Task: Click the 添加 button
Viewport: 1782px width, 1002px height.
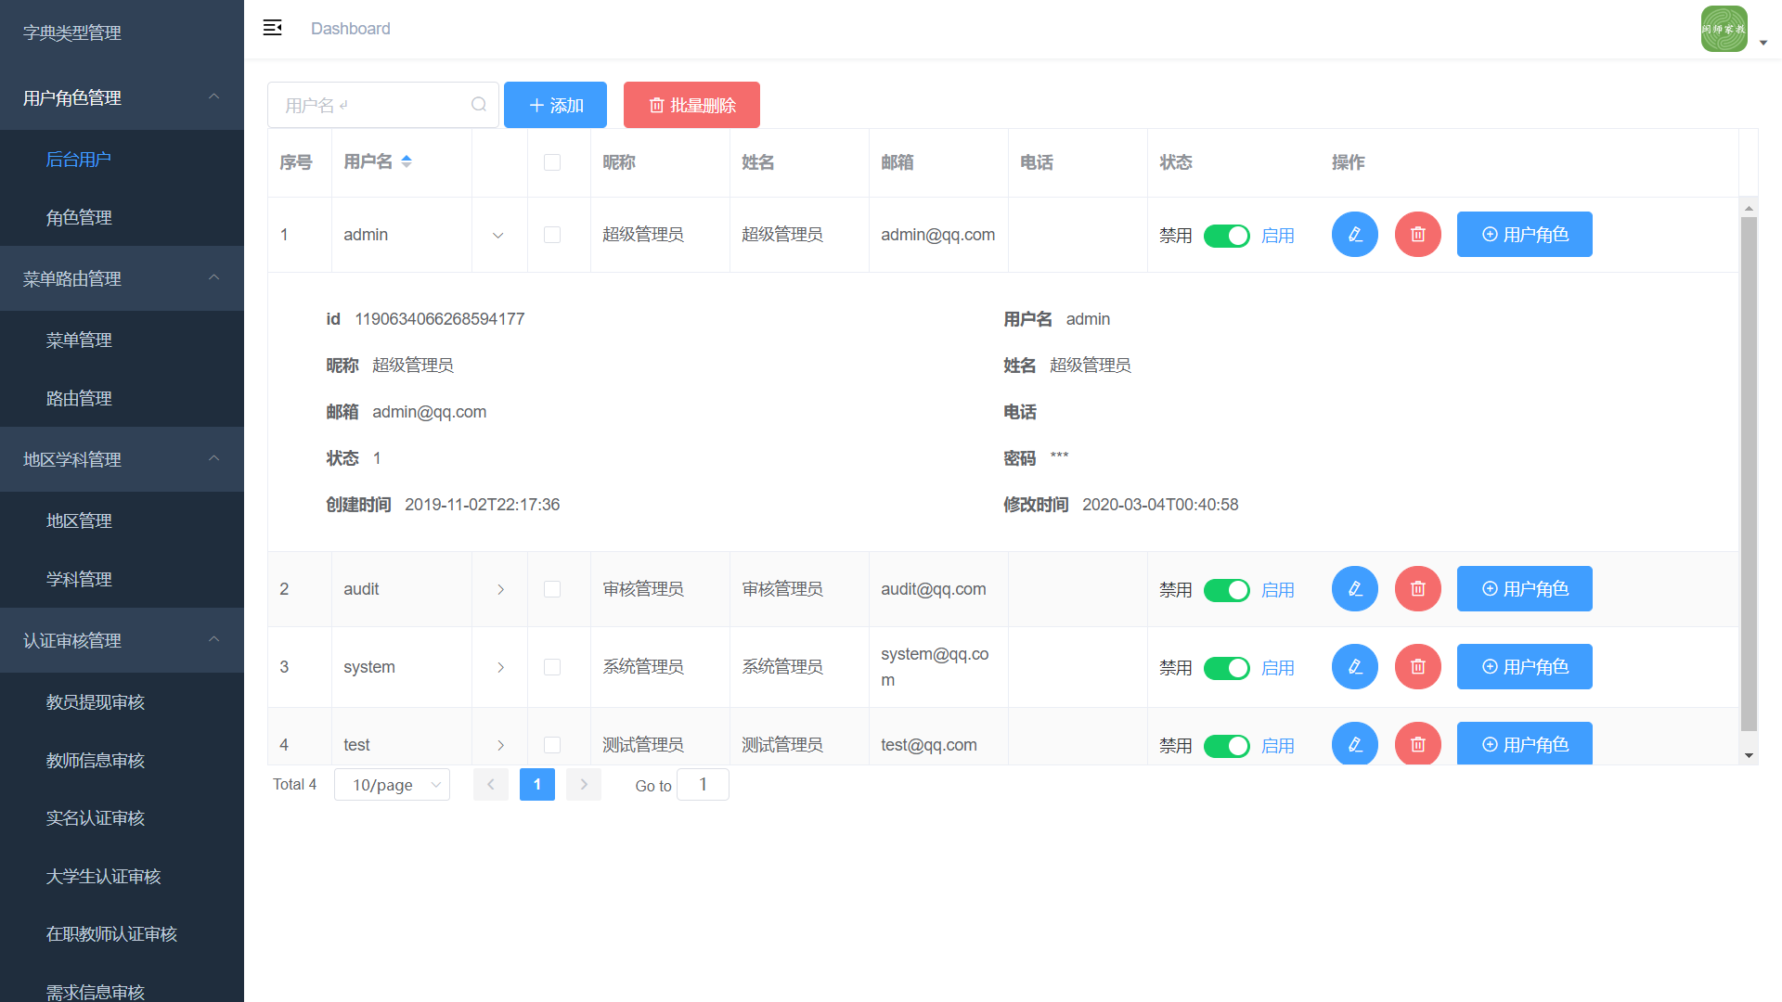Action: pos(555,105)
